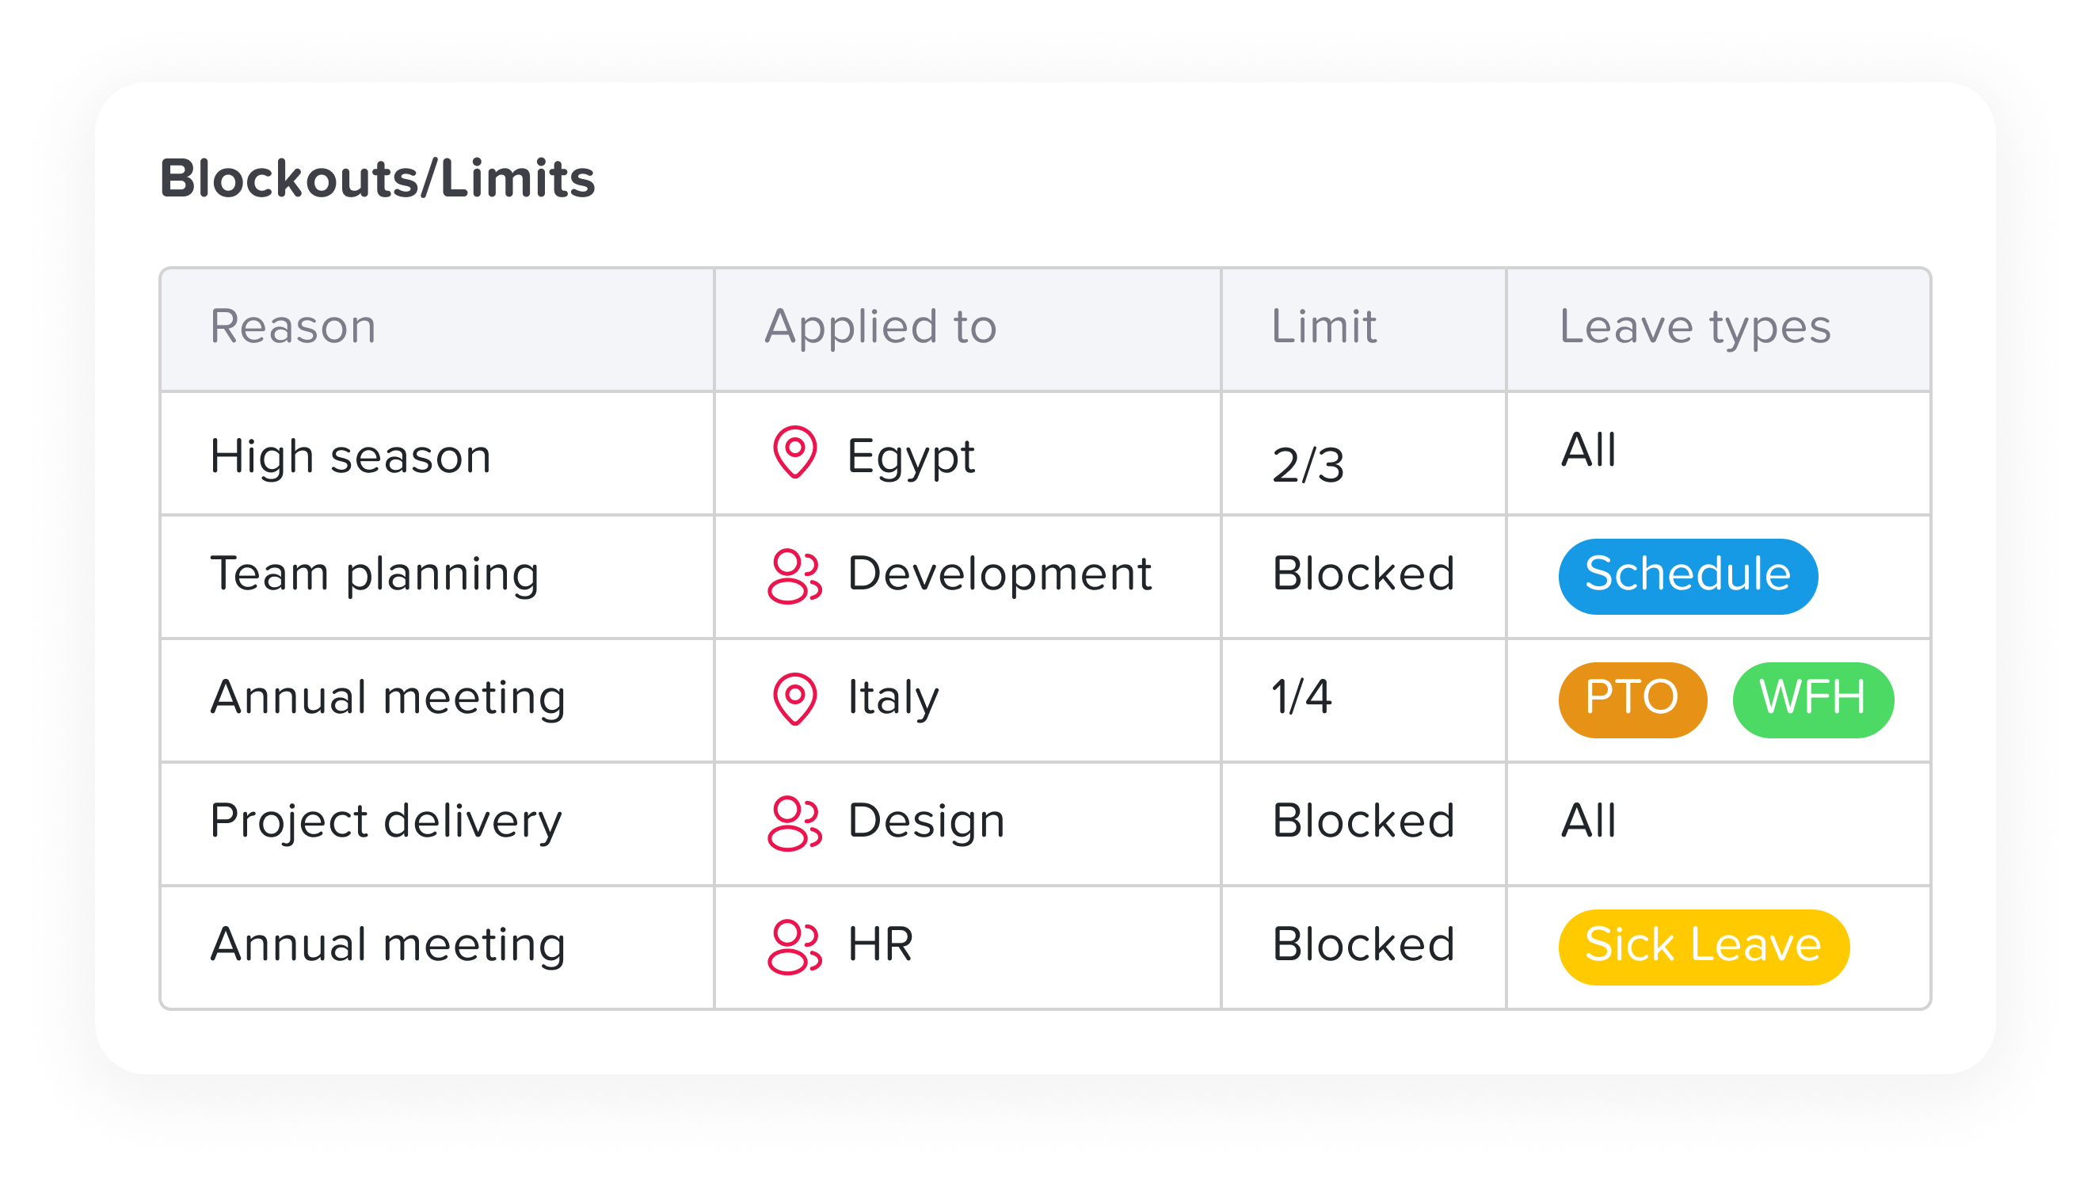This screenshot has width=2091, height=1182.
Task: Click the location pin icon beside Italy
Action: pos(794,699)
